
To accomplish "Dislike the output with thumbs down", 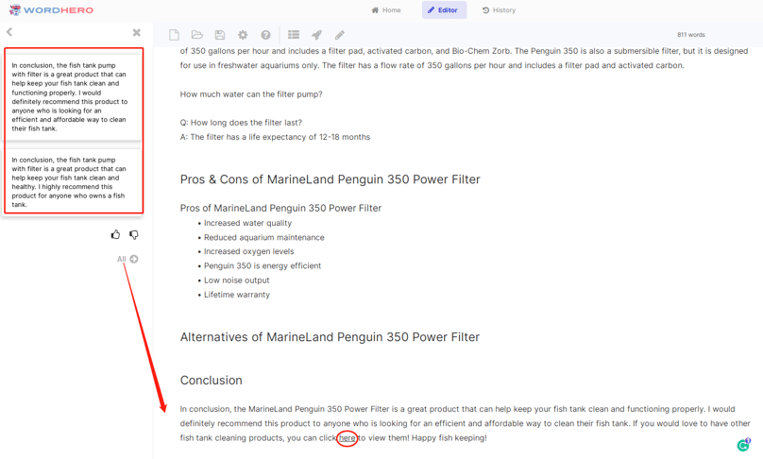I will (x=134, y=234).
